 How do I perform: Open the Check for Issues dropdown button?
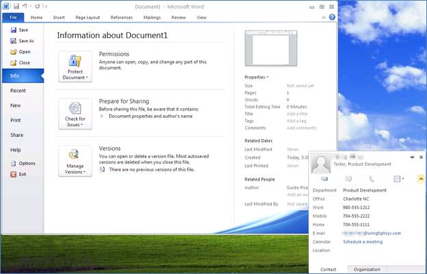click(x=75, y=114)
